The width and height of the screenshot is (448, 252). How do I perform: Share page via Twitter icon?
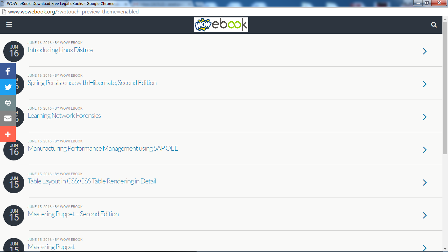(8, 87)
